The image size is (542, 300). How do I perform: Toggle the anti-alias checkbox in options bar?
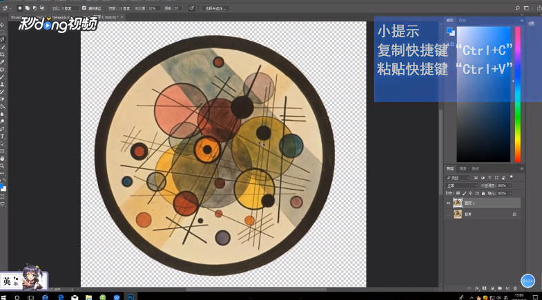pos(84,8)
